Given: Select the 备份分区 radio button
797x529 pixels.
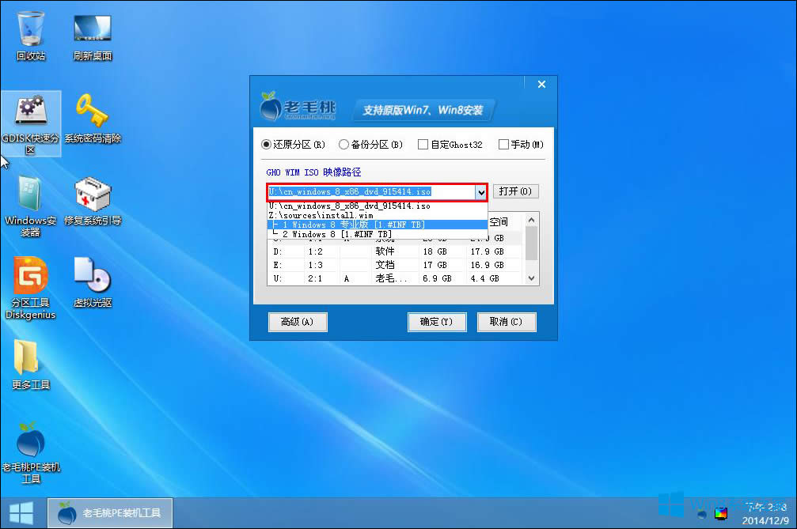Looking at the screenshot, I should tap(343, 144).
